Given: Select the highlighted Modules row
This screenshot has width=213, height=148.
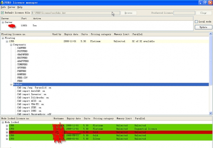Looking at the screenshot, I should [111, 84].
